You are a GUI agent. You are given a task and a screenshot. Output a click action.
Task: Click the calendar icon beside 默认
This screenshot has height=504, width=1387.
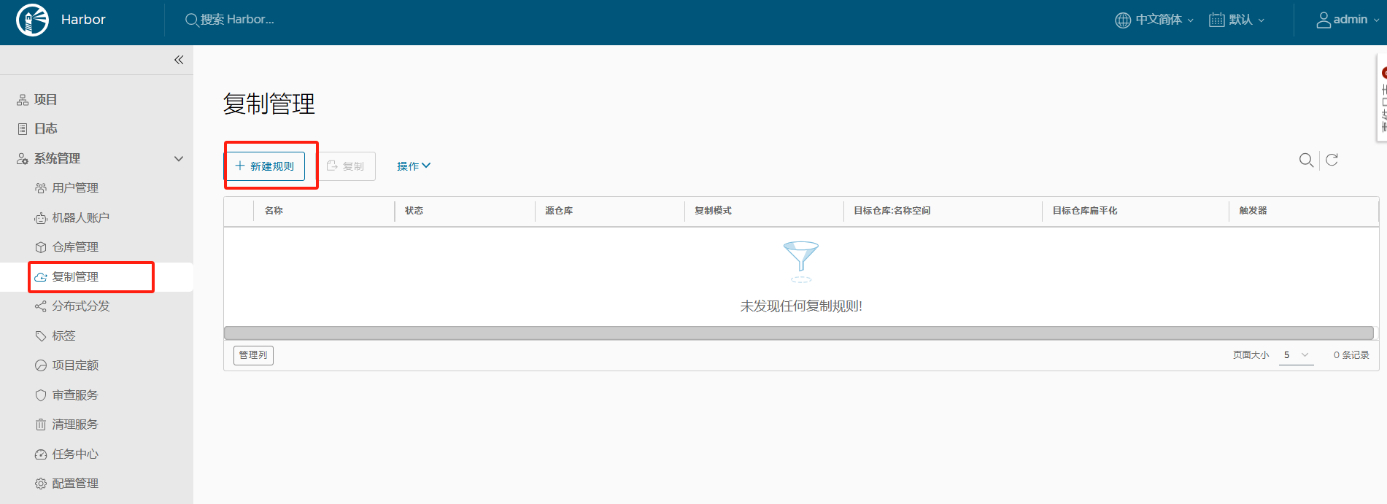pyautogui.click(x=1217, y=20)
